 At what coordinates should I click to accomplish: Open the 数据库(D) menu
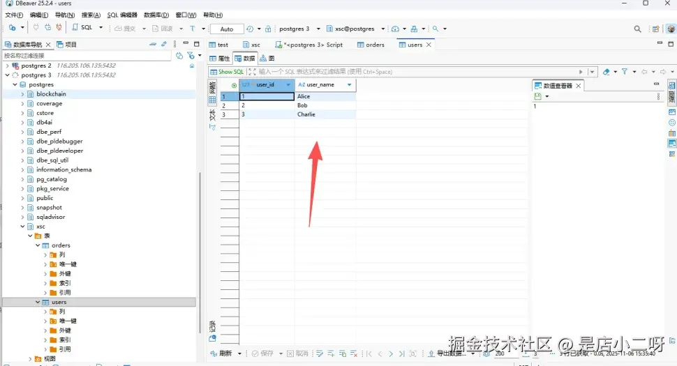point(156,15)
